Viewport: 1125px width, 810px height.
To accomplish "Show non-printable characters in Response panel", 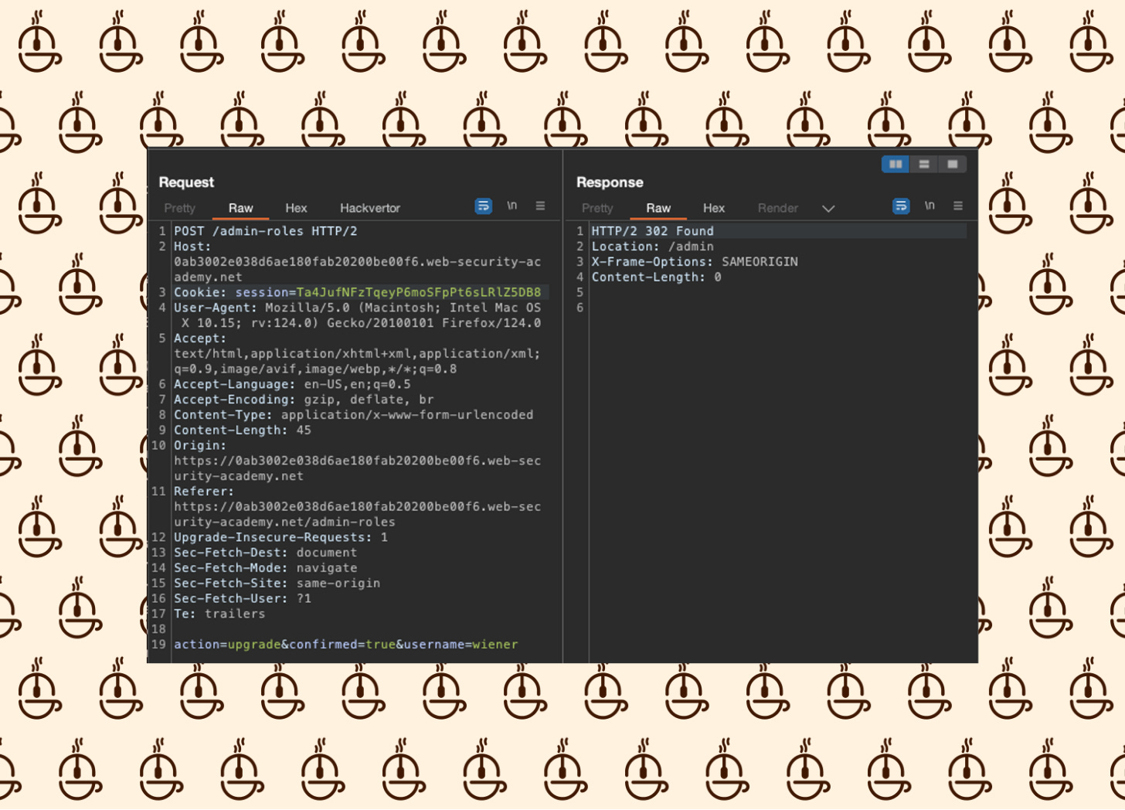I will click(930, 206).
